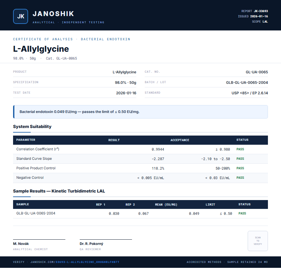Open the janoshik.com verification link
This screenshot has width=281, height=277.
(x=75, y=262)
